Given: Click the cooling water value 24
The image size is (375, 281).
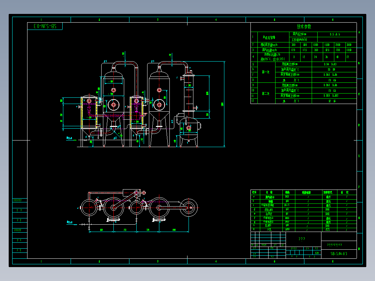Looking at the screenshot, I should pyautogui.click(x=316, y=57).
